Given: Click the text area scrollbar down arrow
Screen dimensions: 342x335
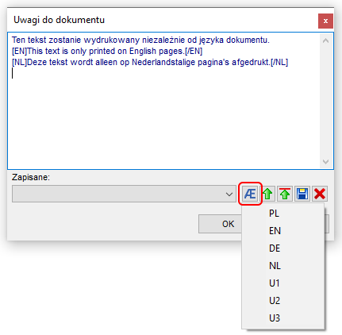Looking at the screenshot, I should [325, 161].
